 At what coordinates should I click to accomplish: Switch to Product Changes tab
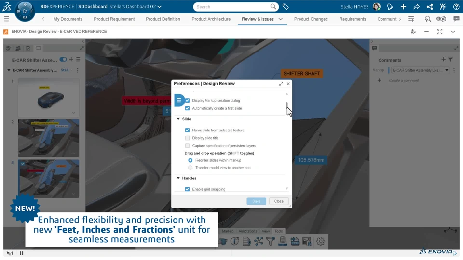coord(311,19)
